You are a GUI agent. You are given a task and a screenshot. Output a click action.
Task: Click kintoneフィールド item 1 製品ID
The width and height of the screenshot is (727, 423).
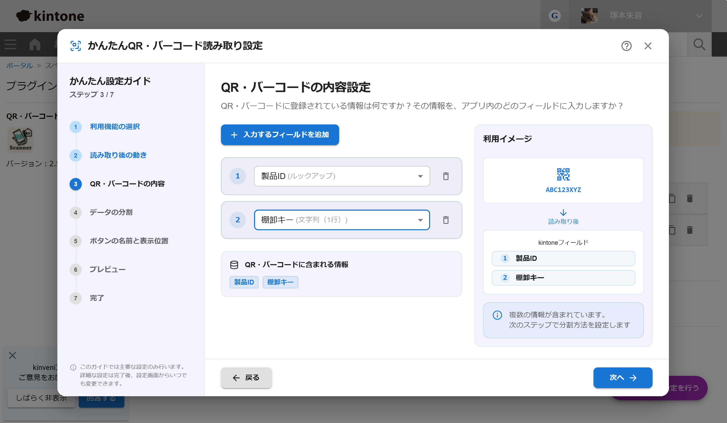563,259
